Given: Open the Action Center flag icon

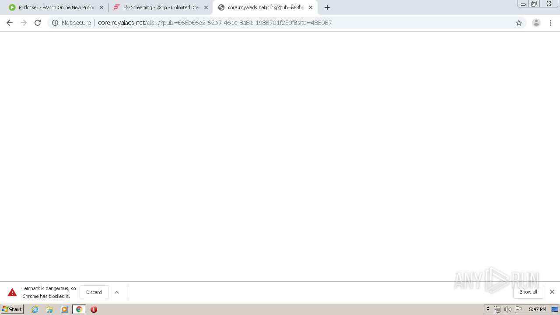Looking at the screenshot, I should pyautogui.click(x=518, y=309).
